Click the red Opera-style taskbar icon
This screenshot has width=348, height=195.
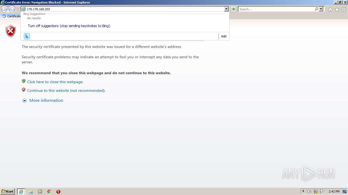coord(58,191)
